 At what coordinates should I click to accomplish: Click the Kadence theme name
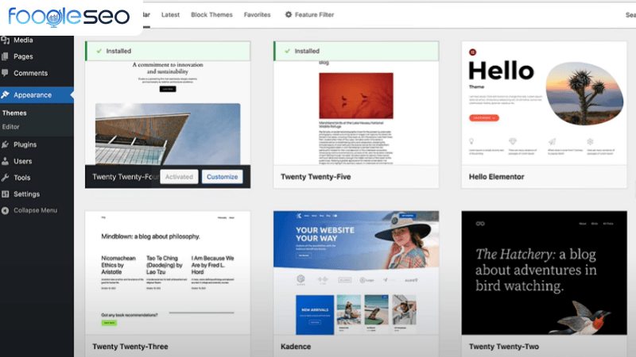pyautogui.click(x=296, y=347)
